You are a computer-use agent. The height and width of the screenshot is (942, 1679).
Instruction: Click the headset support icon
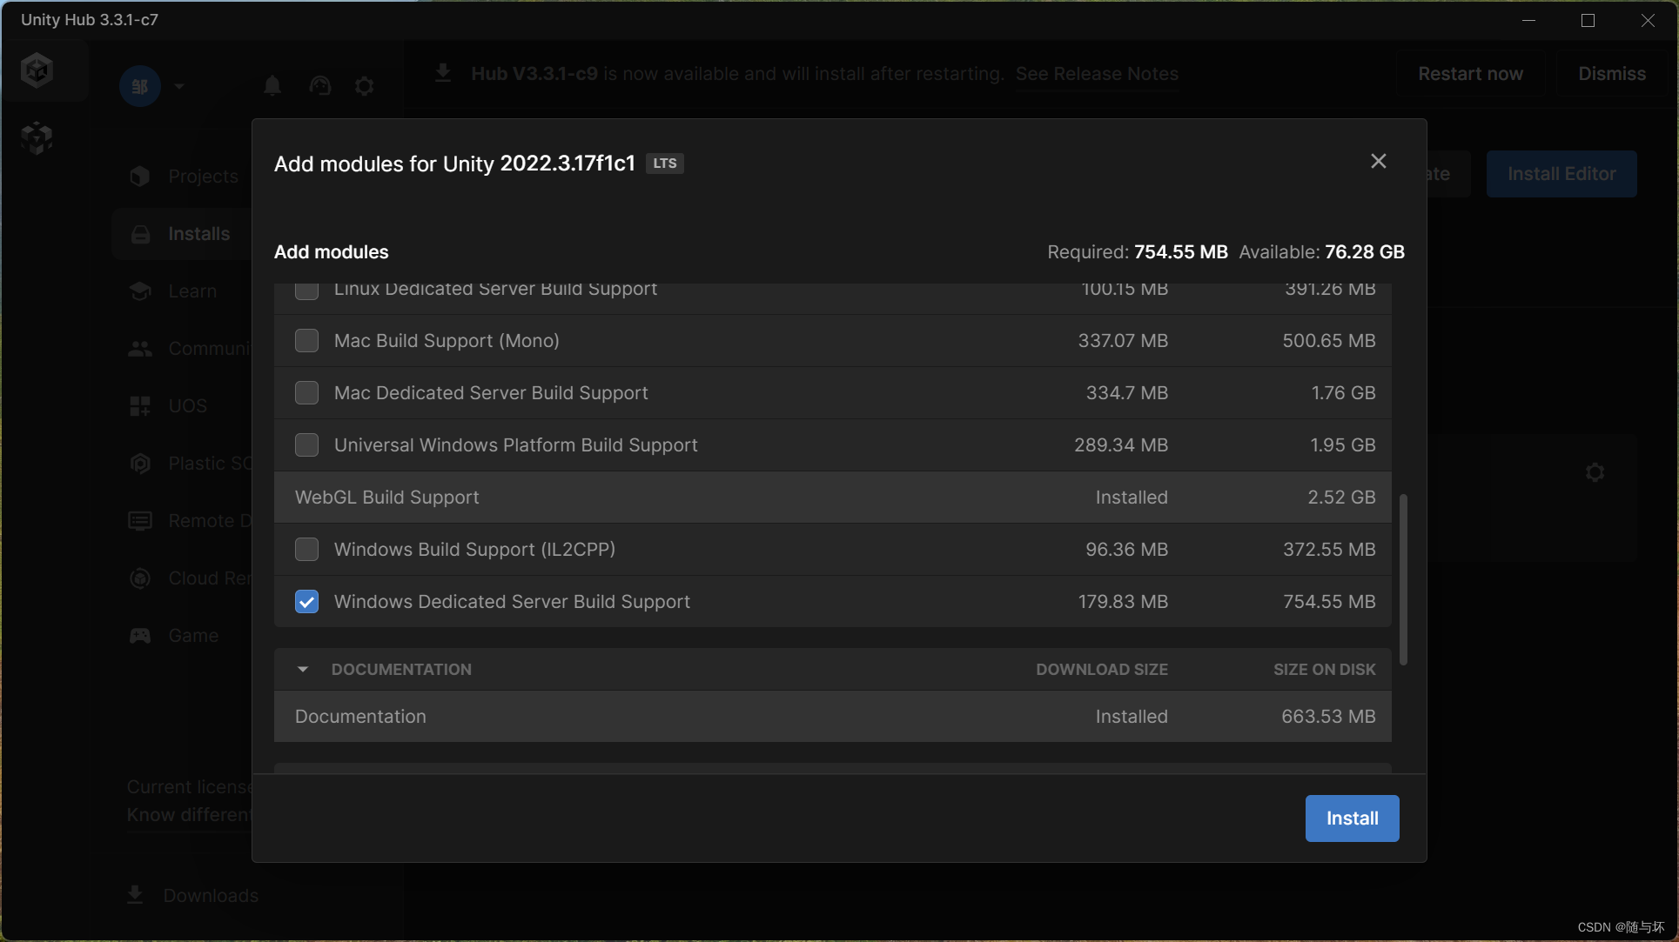coord(319,85)
